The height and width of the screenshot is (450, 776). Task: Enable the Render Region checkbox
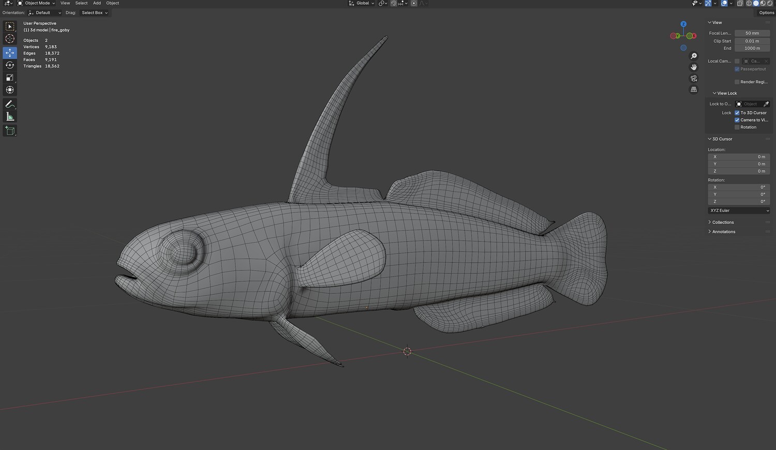tap(737, 82)
